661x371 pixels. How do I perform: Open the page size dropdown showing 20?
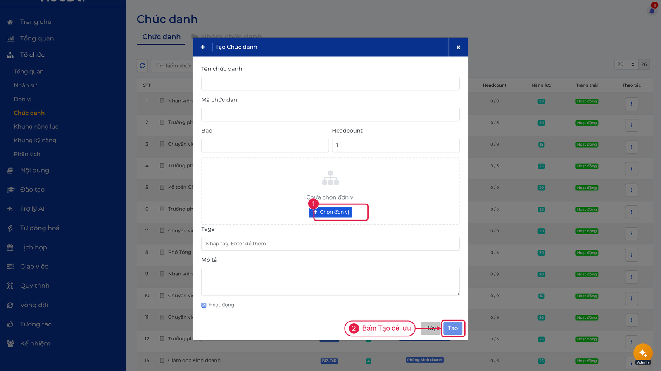coord(626,64)
